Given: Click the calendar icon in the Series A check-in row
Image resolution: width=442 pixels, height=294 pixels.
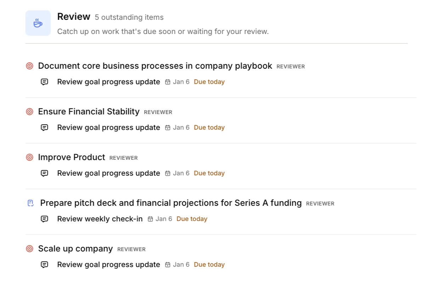Looking at the screenshot, I should (x=150, y=219).
